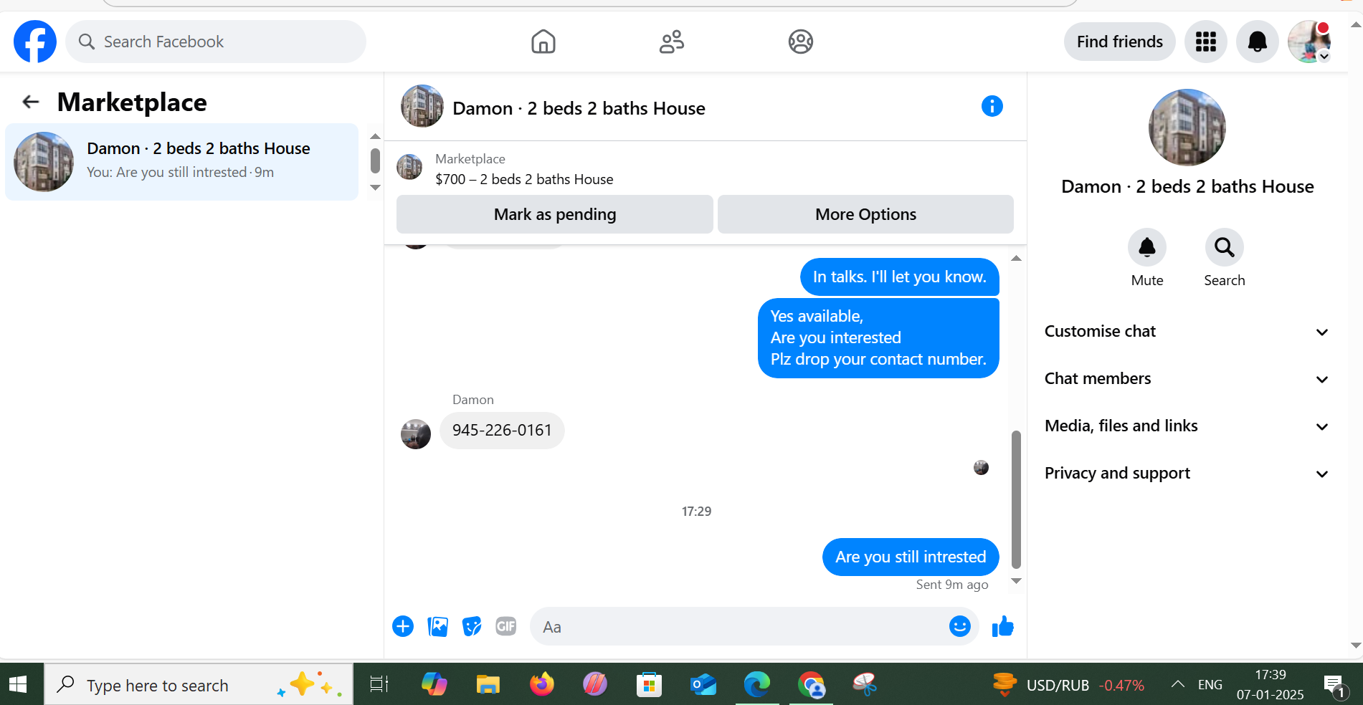Attach a photo file to the message
Screen dimensions: 1363x705
[437, 626]
